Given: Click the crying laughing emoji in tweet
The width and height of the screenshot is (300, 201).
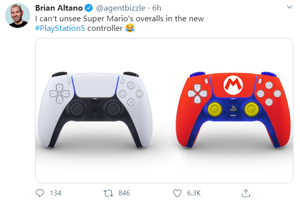Looking at the screenshot, I should pos(130,28).
